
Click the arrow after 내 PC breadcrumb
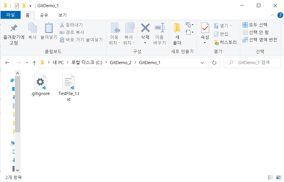pyautogui.click(x=67, y=62)
